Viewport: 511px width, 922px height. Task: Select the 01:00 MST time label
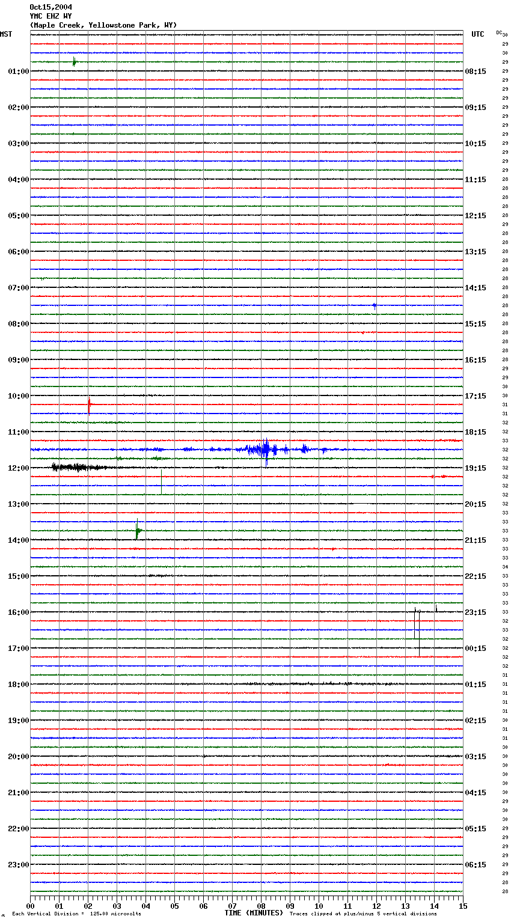pyautogui.click(x=19, y=72)
